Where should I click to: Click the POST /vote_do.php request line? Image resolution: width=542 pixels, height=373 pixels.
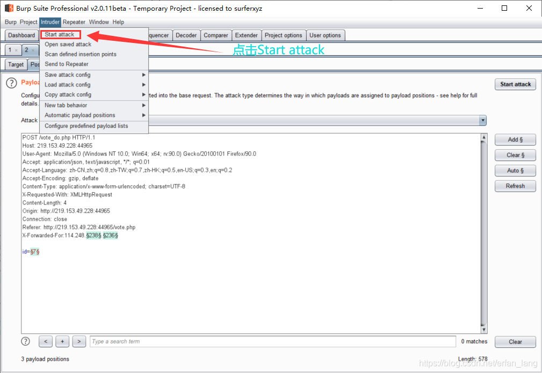59,137
